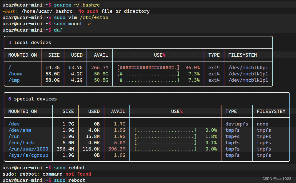
Task: Click the TYPE header in local devices table
Action: pos(214,55)
